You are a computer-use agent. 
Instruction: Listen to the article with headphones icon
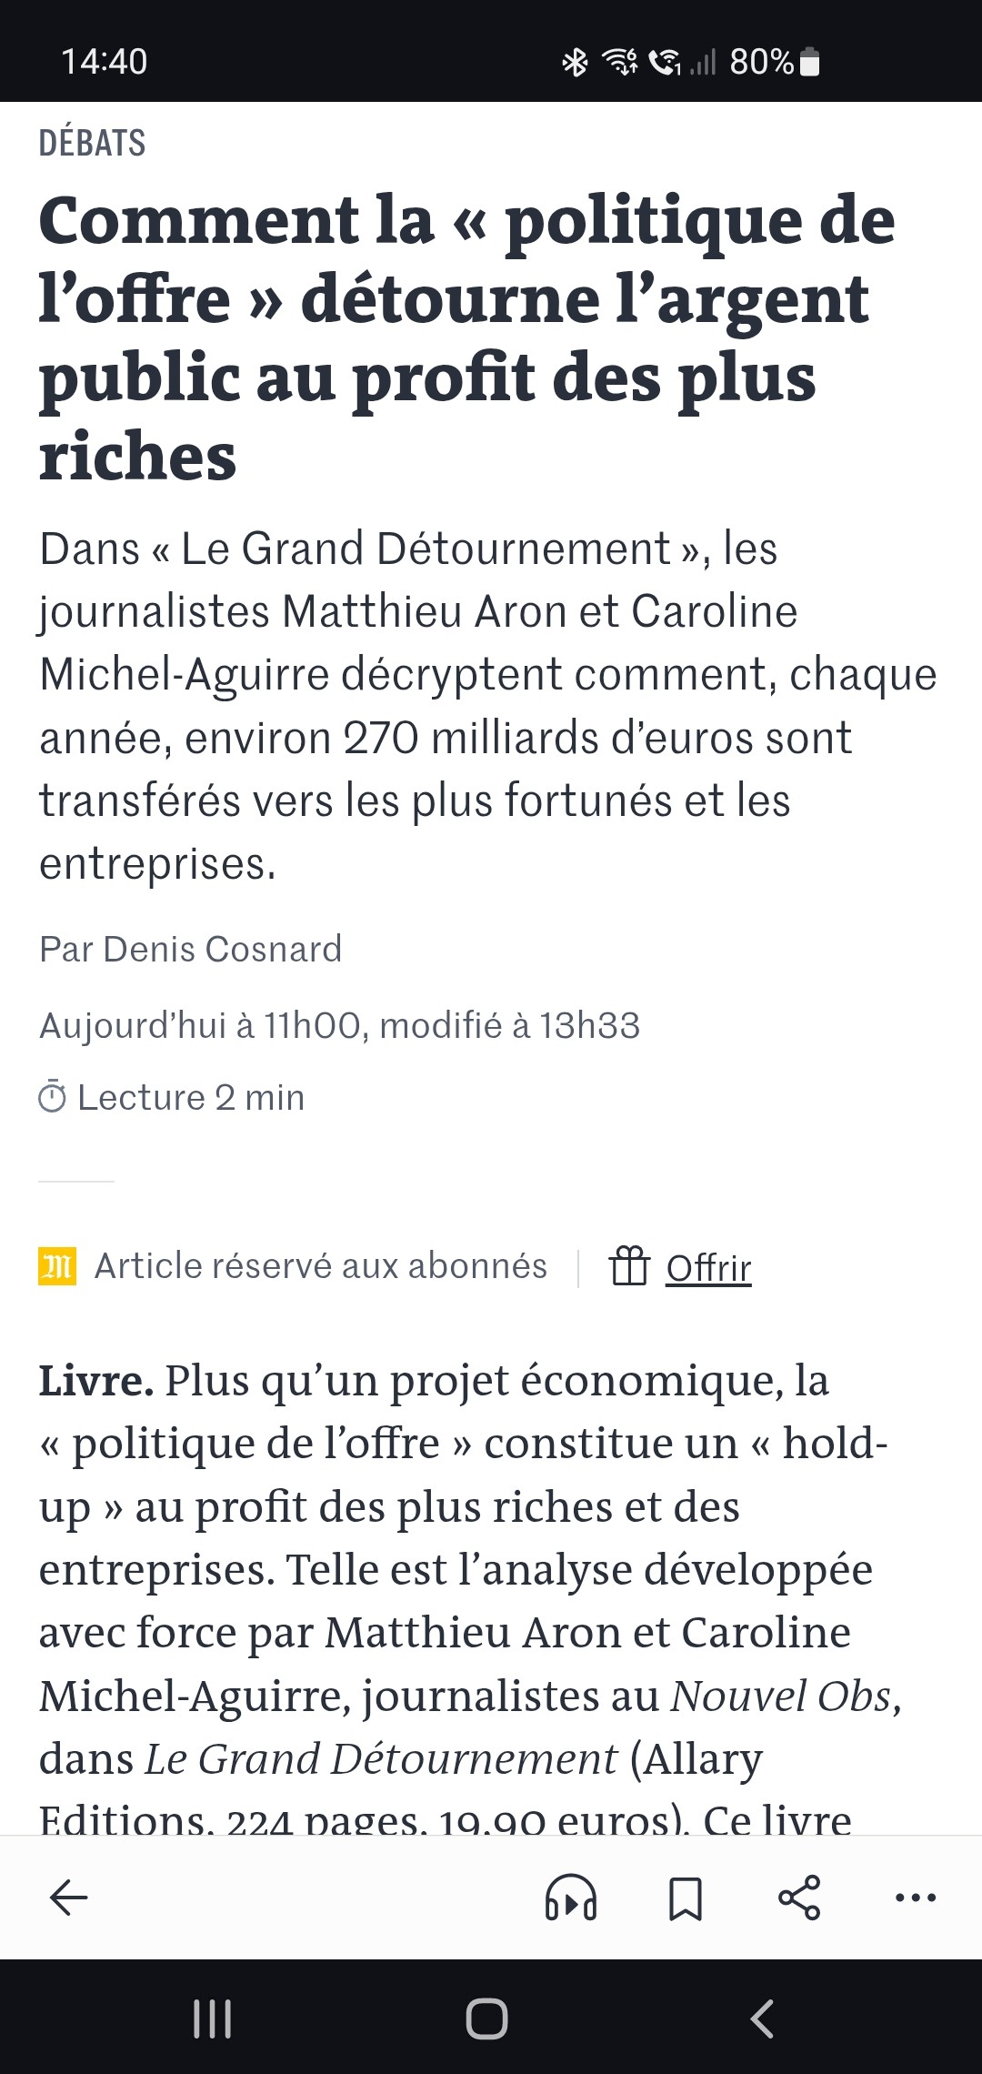tap(570, 1898)
